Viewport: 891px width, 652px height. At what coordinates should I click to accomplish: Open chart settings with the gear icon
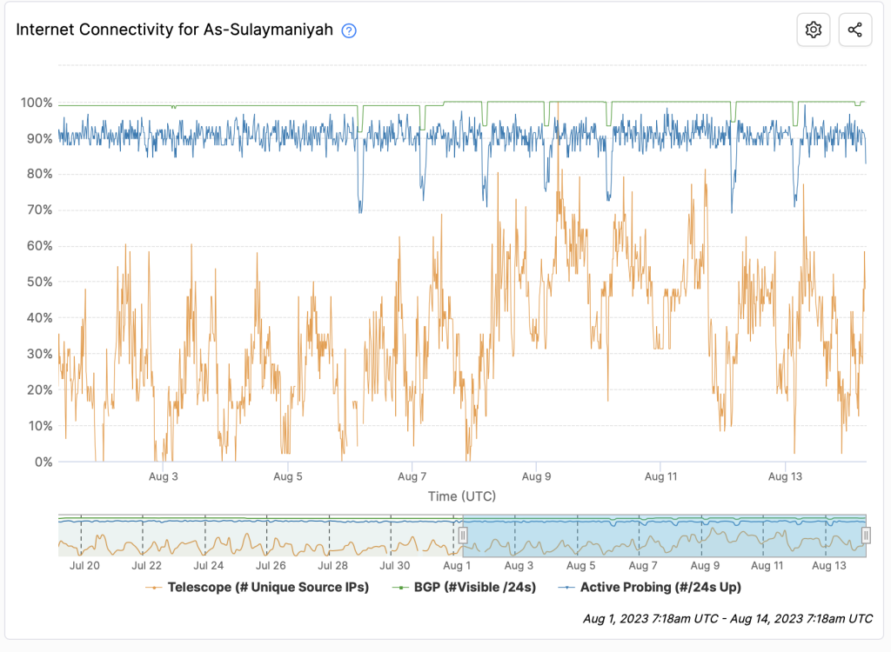(813, 29)
